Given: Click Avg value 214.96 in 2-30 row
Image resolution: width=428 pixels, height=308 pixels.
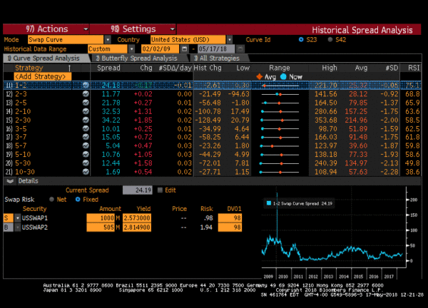Looking at the screenshot, I should pos(356,120).
